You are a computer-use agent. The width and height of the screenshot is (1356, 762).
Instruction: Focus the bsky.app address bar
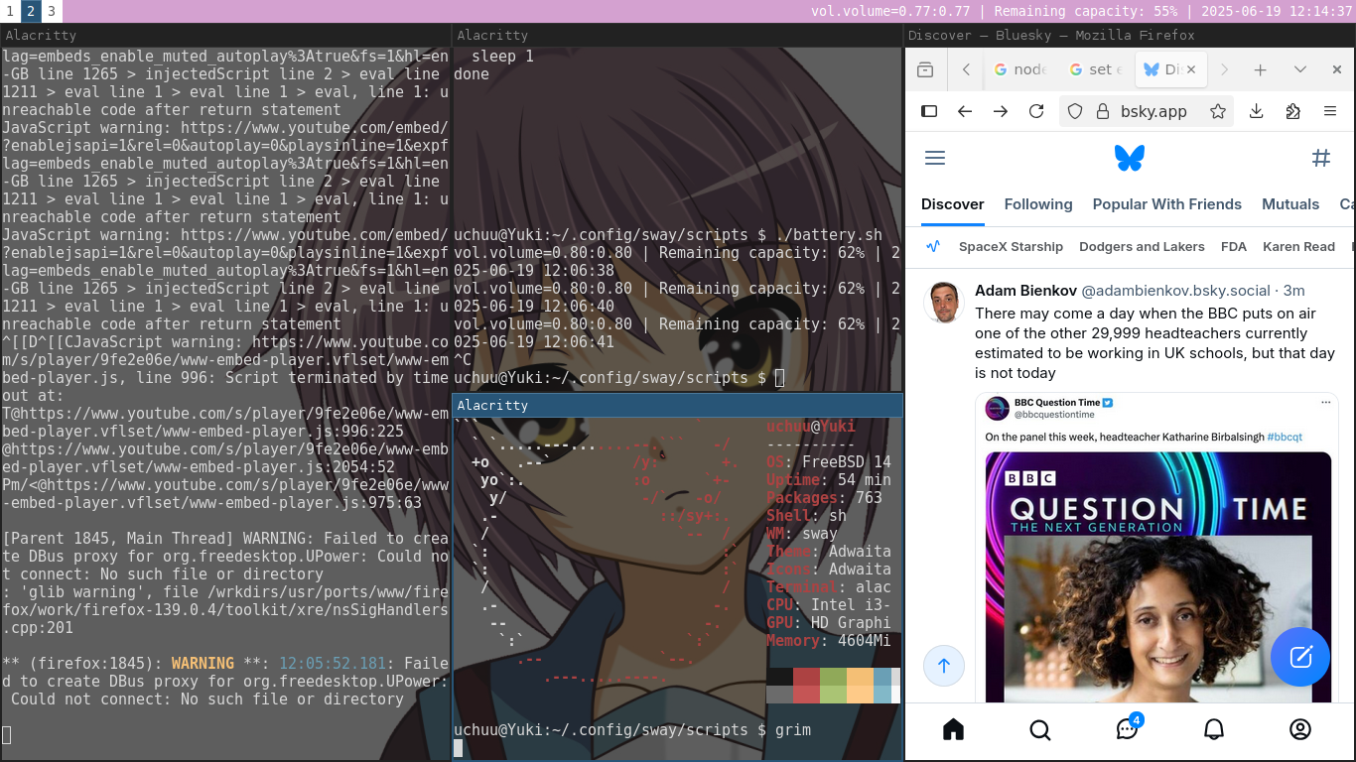[x=1153, y=111]
